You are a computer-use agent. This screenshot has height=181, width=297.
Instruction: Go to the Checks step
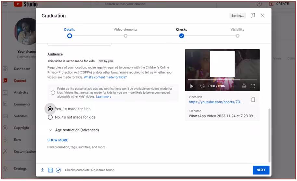click(181, 29)
